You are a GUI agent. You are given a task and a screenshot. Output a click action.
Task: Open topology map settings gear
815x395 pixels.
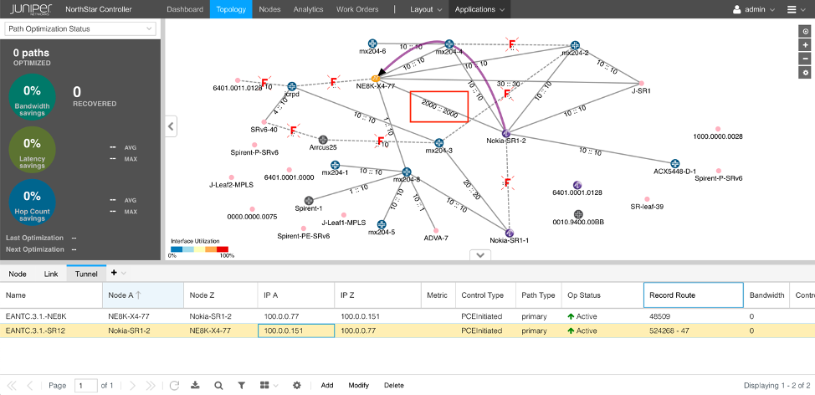805,73
